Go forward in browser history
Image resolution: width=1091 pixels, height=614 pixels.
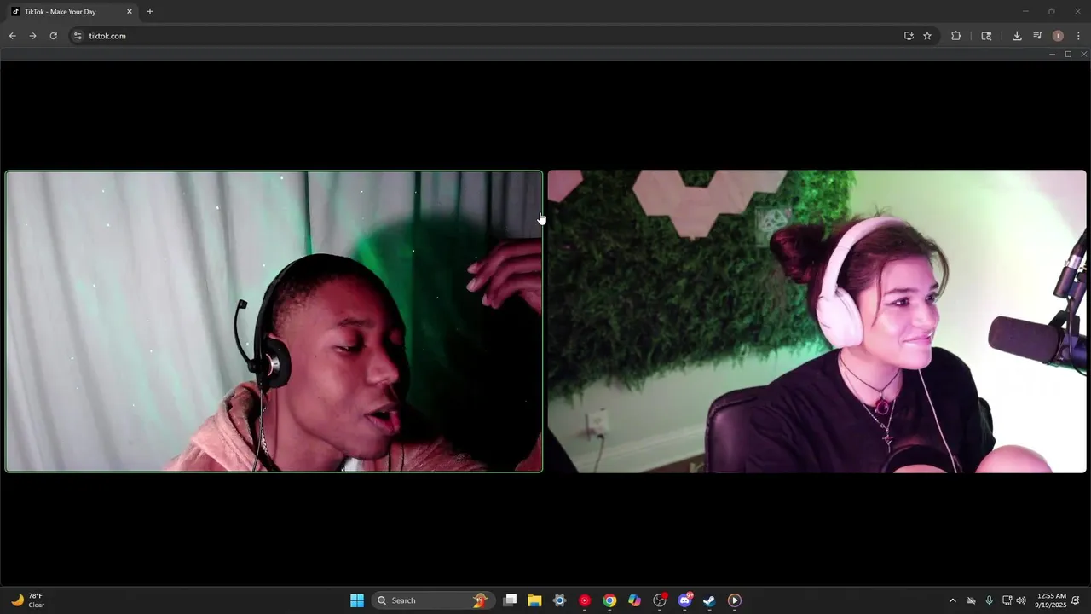tap(32, 36)
